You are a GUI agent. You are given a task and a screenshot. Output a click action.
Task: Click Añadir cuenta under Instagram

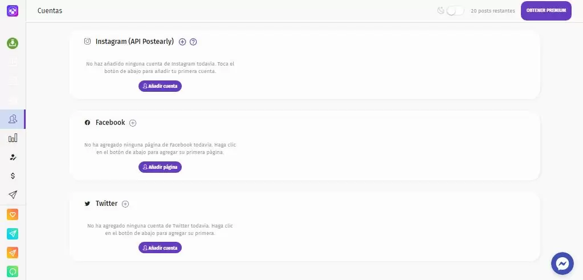[160, 86]
